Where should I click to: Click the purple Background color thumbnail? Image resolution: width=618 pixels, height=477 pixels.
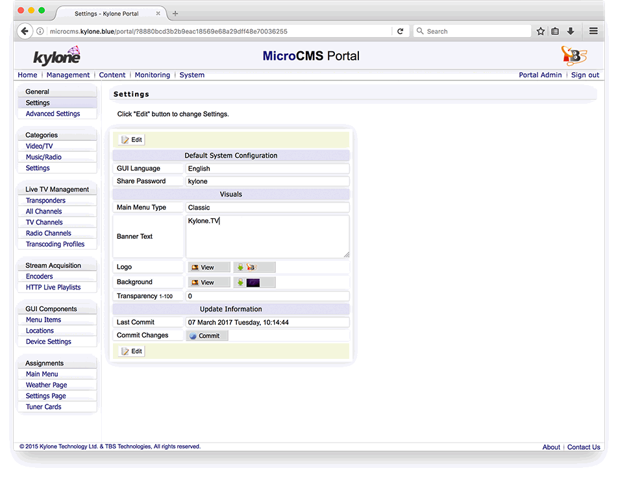[x=253, y=282]
